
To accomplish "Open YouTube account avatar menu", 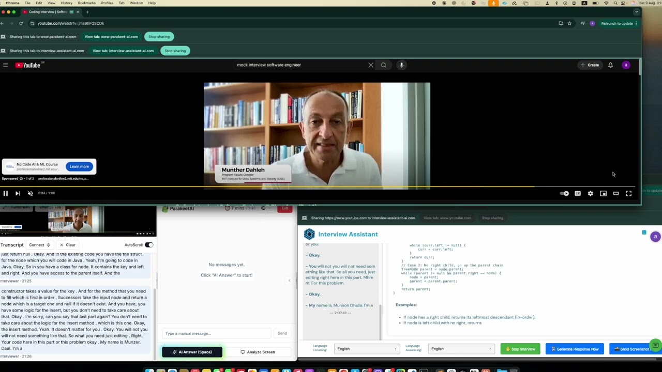I will click(626, 65).
